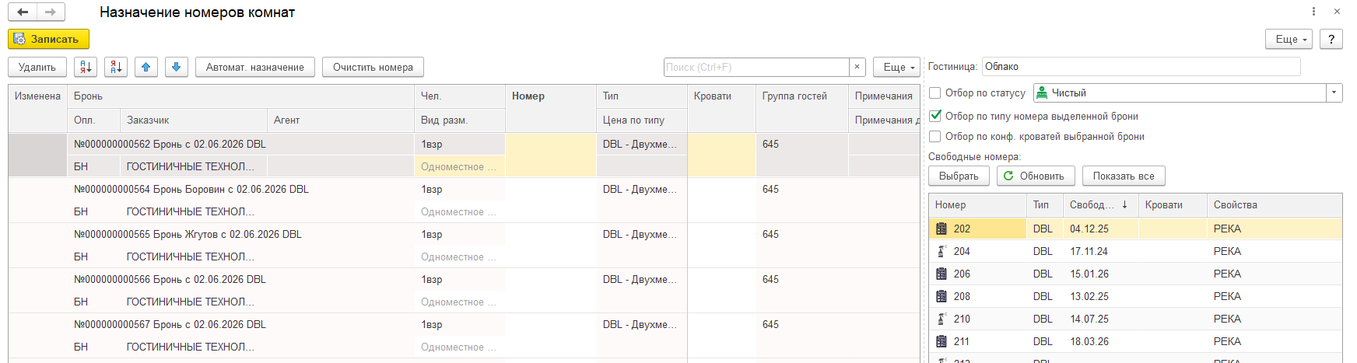
Task: Click Записать save button
Action: coord(48,39)
